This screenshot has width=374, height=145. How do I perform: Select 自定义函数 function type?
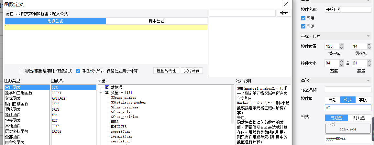tap(27, 143)
